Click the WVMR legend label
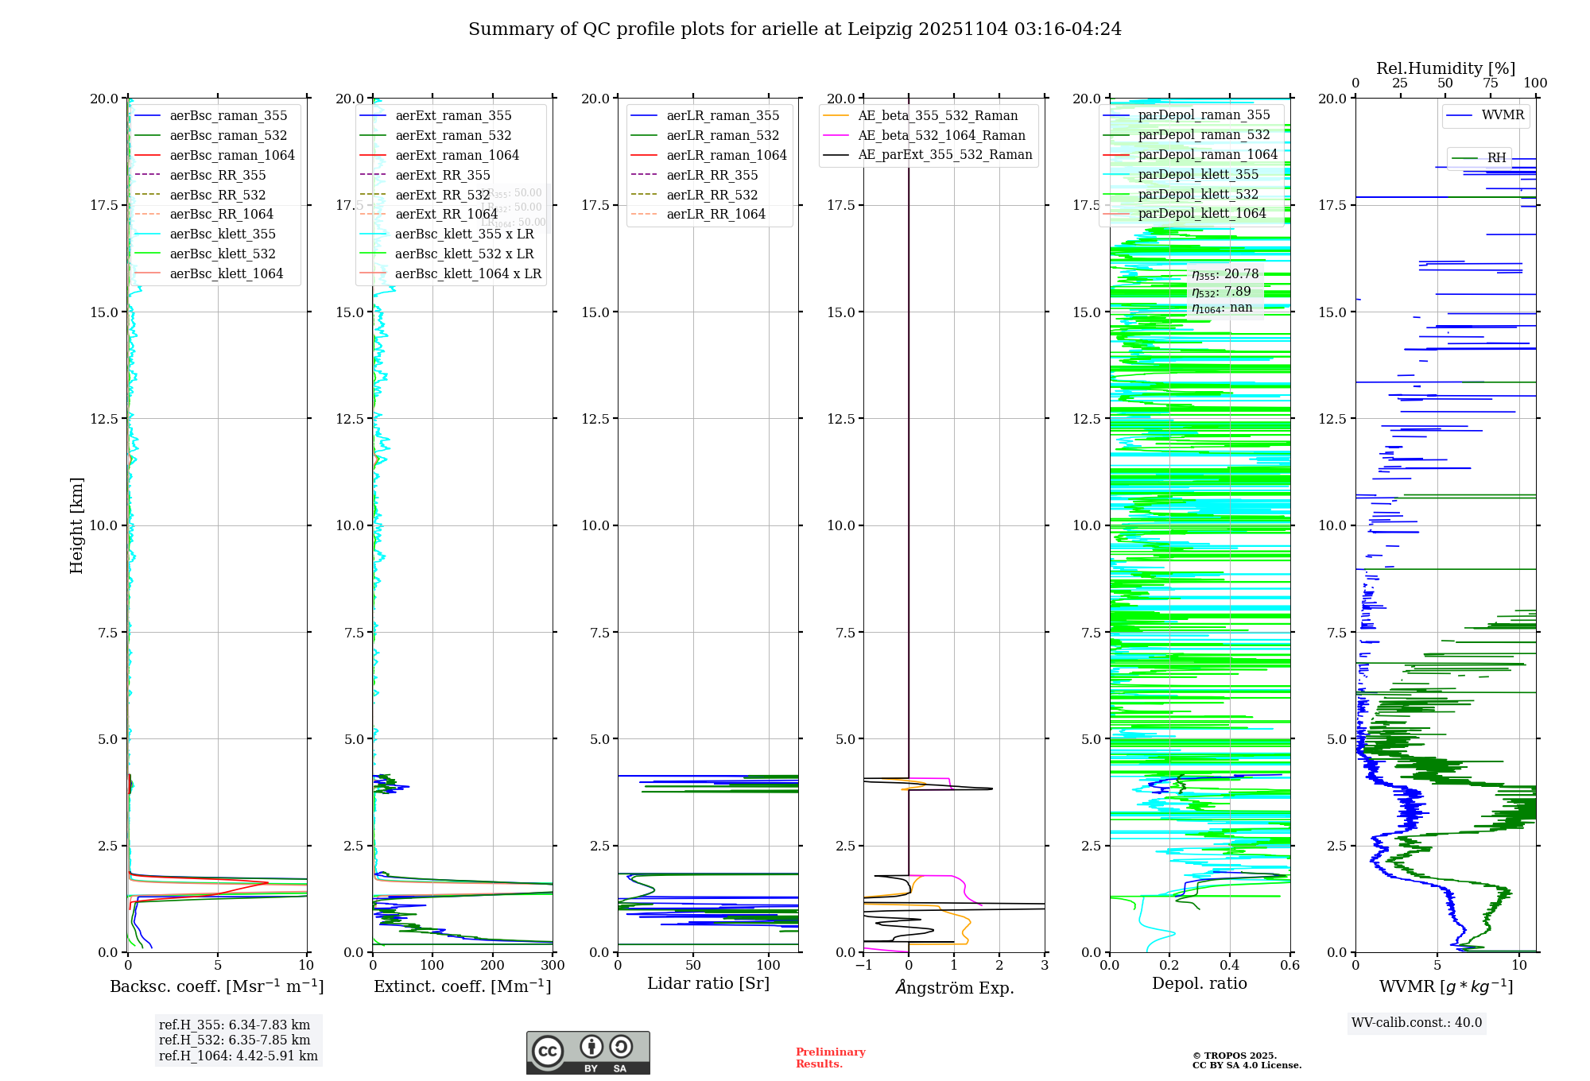The width and height of the screenshot is (1590, 1081). pos(1502,115)
